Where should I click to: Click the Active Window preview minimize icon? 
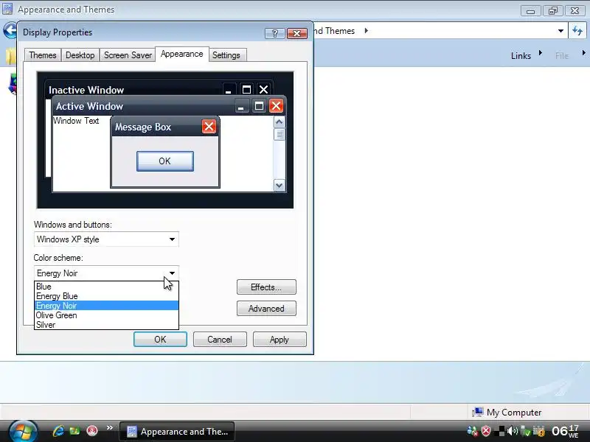click(x=242, y=106)
